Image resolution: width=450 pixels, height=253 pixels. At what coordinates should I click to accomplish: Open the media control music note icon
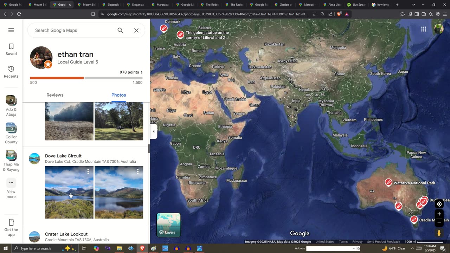pos(410,14)
